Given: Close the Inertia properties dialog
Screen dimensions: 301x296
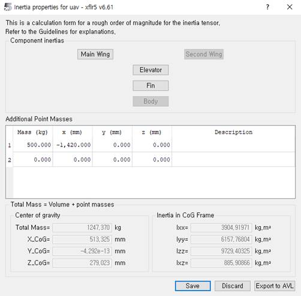Looking at the screenshot, I should [x=290, y=7].
